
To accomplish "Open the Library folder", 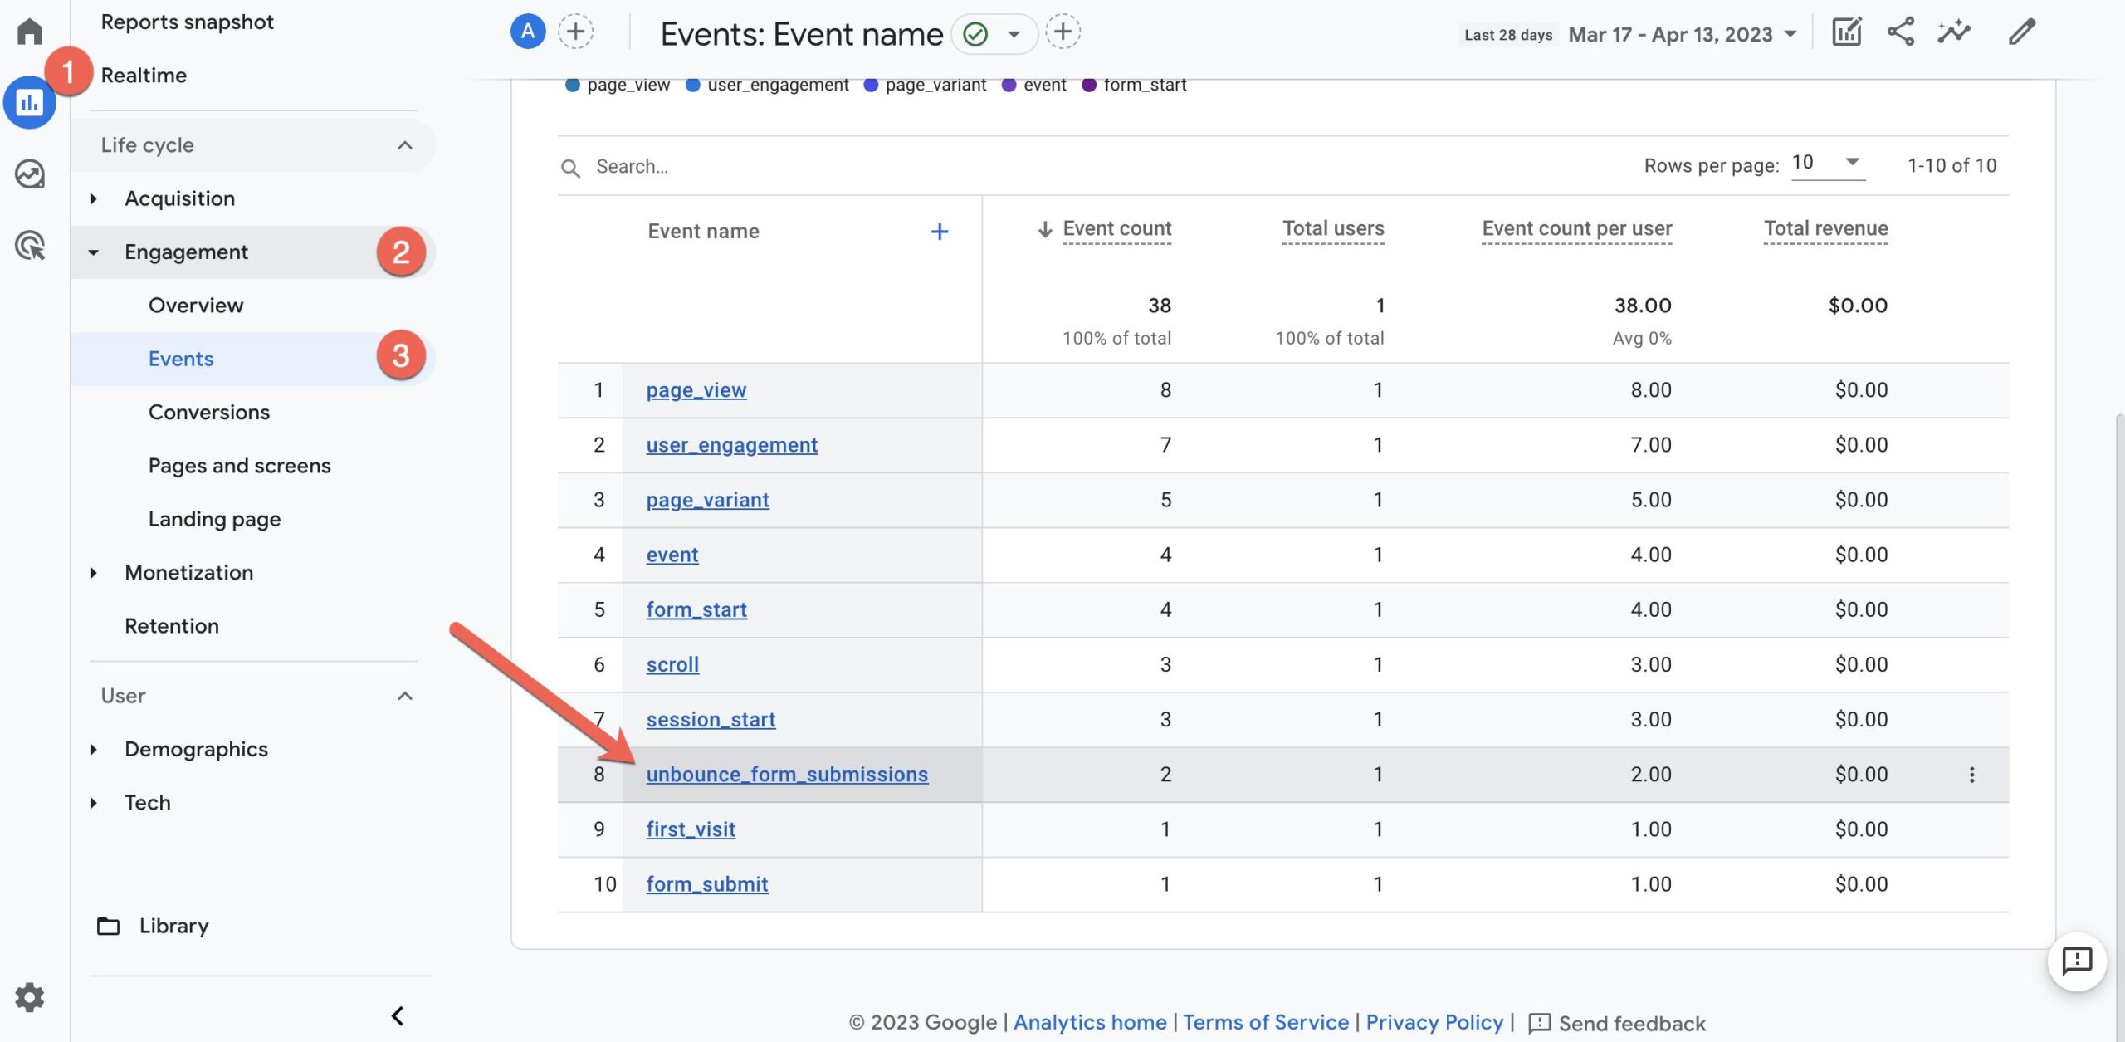I will (154, 925).
